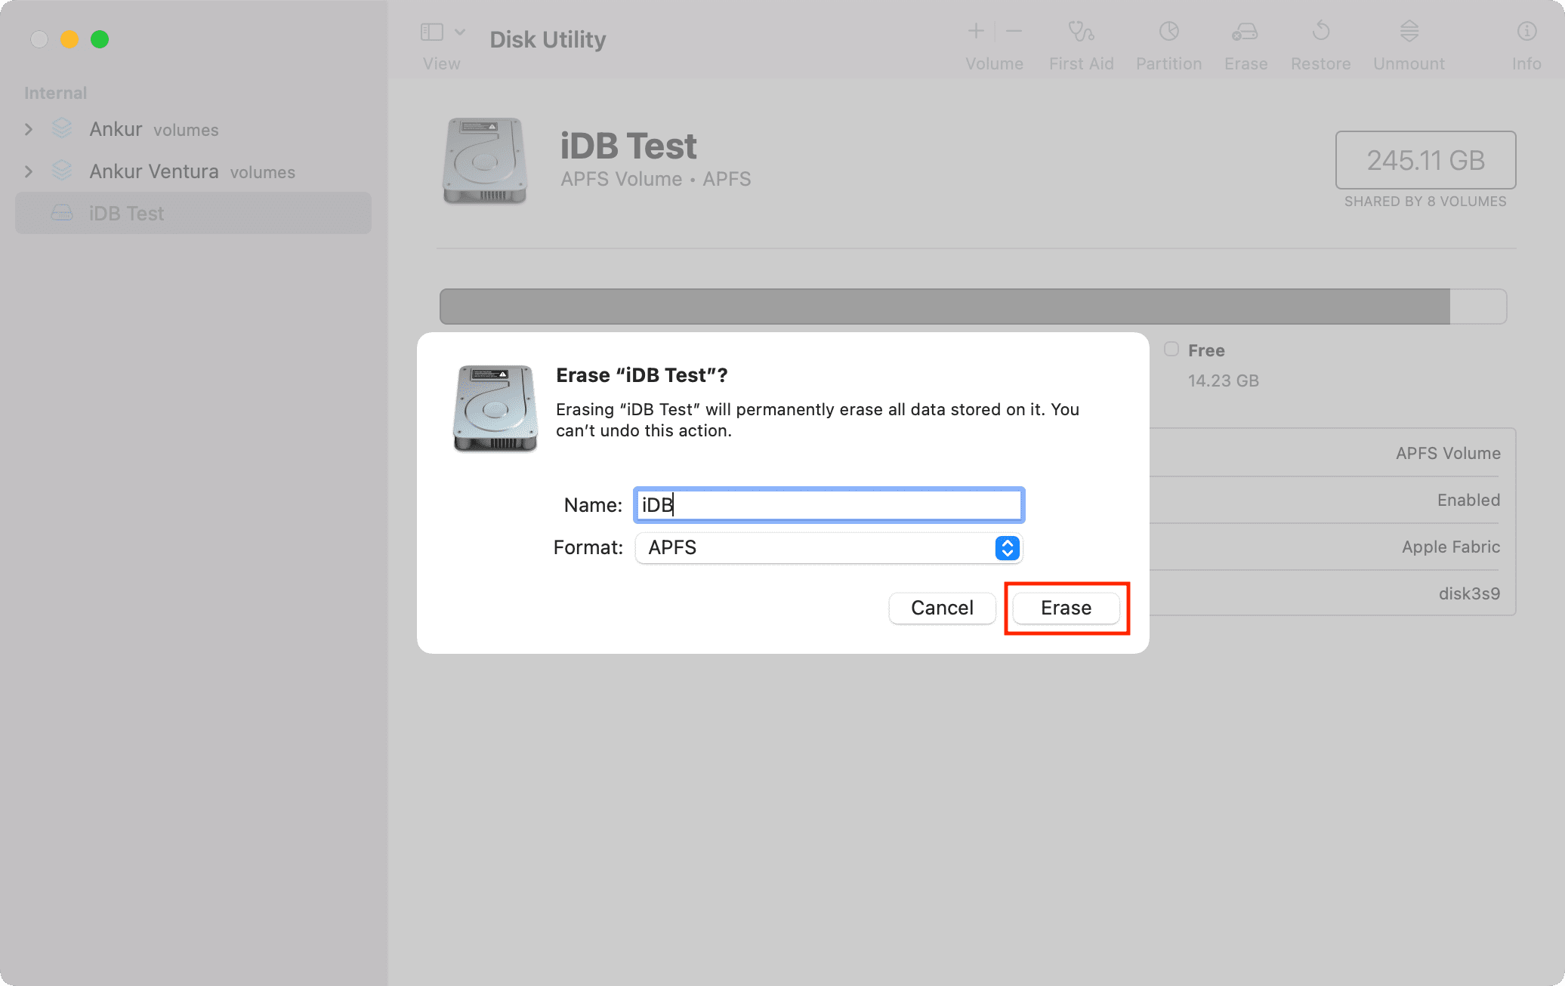
Task: Click the Internal sidebar header
Action: pyautogui.click(x=55, y=93)
